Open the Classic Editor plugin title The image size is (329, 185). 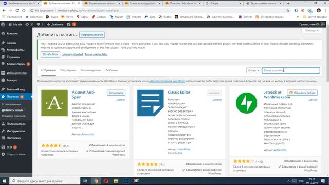[179, 92]
